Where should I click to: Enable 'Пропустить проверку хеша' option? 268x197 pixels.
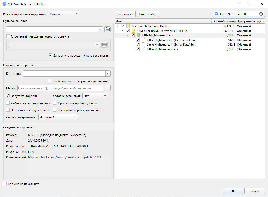[x=55, y=103]
